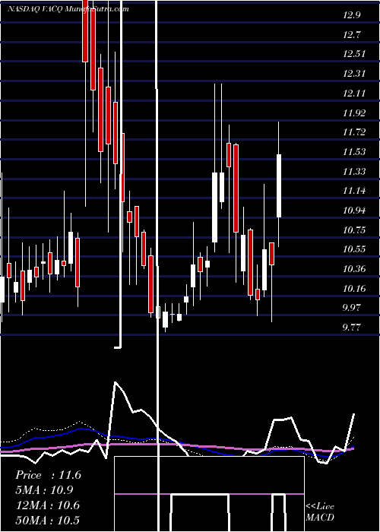This screenshot has height=532, width=380.
Task: Click the 12.7 price axis label
Action: tap(351, 35)
